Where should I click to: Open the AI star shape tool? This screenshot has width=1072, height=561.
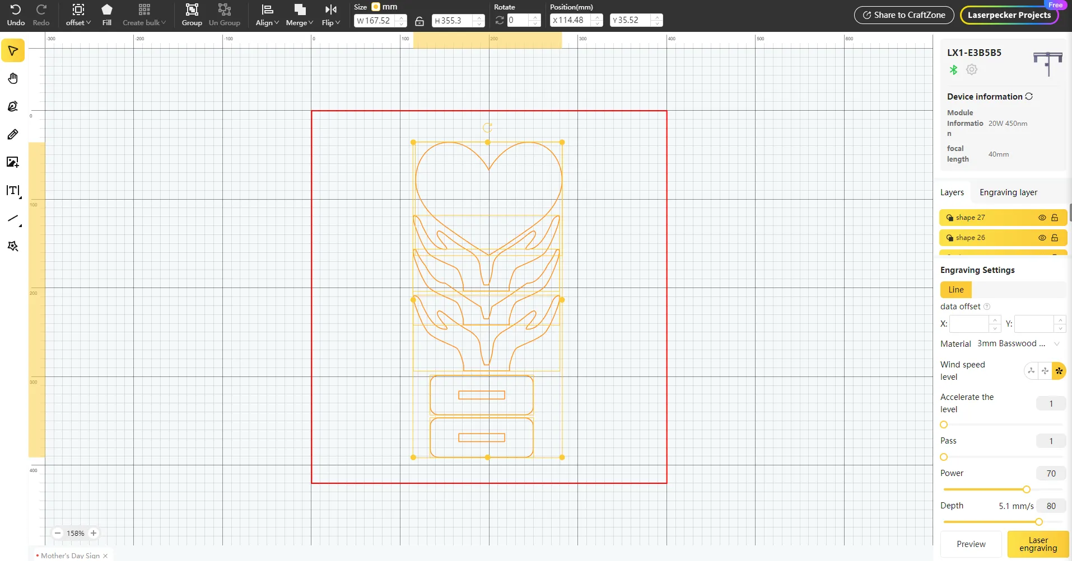tap(13, 246)
